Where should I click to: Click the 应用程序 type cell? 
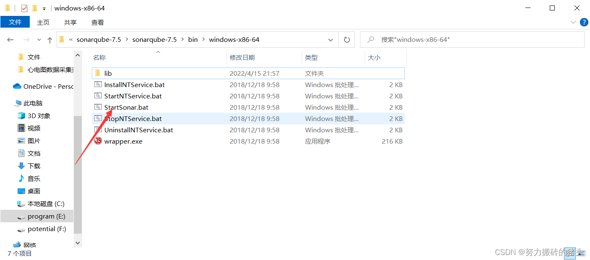click(318, 141)
